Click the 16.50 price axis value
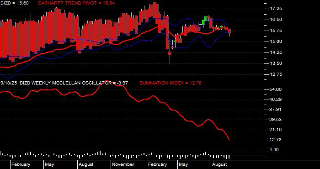This screenshot has height=169, width=320. pos(277,20)
